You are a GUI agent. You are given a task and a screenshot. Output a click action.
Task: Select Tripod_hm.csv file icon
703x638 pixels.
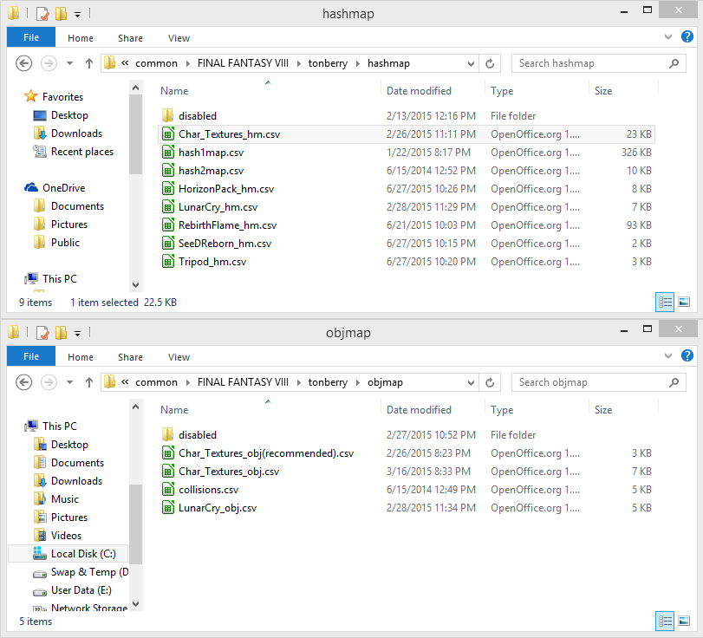click(167, 262)
